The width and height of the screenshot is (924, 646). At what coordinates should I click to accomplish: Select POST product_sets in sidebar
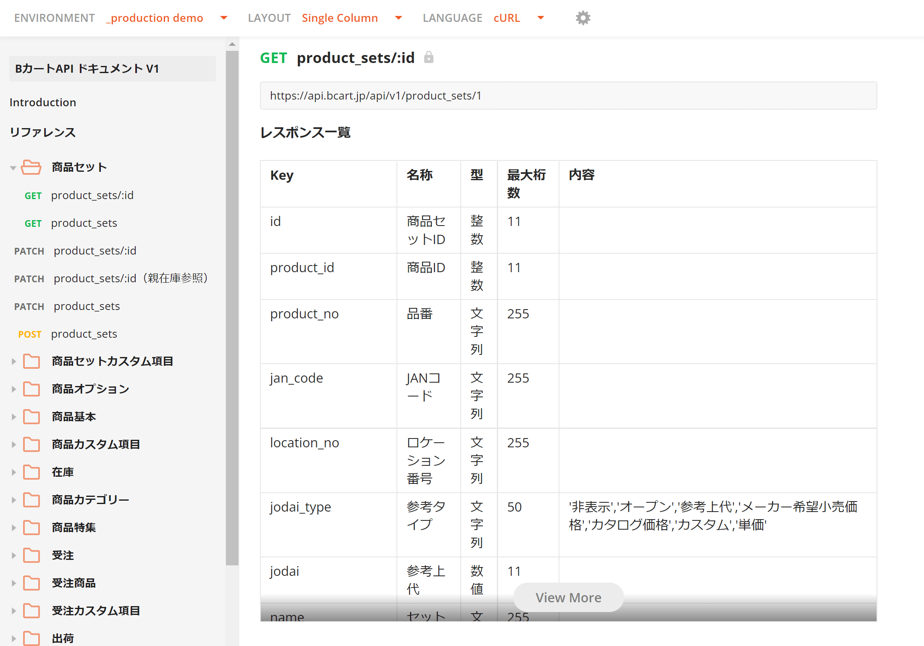click(x=68, y=334)
